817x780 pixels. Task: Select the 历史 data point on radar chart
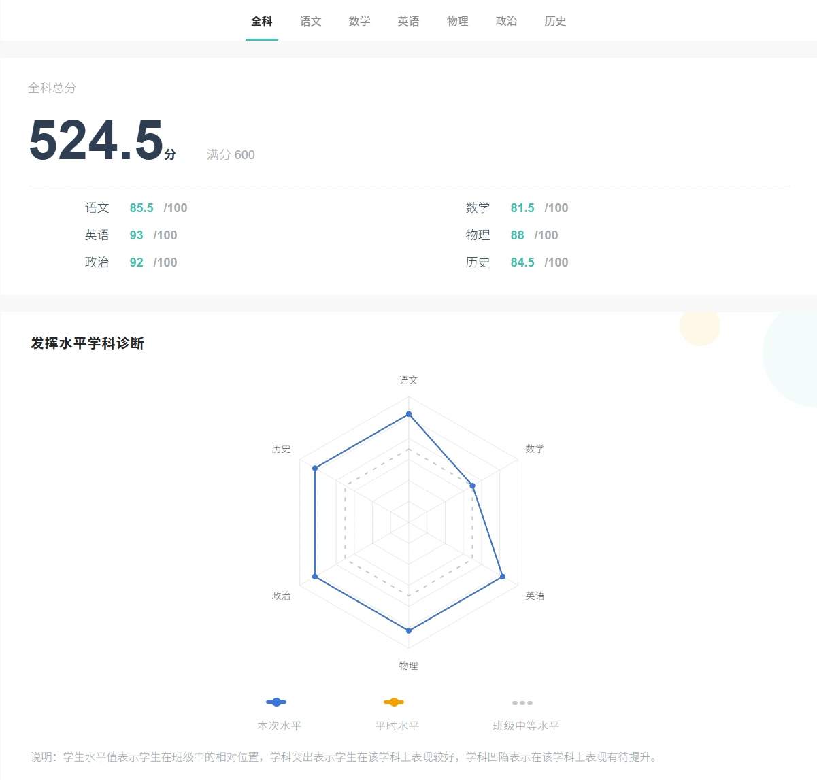point(315,468)
